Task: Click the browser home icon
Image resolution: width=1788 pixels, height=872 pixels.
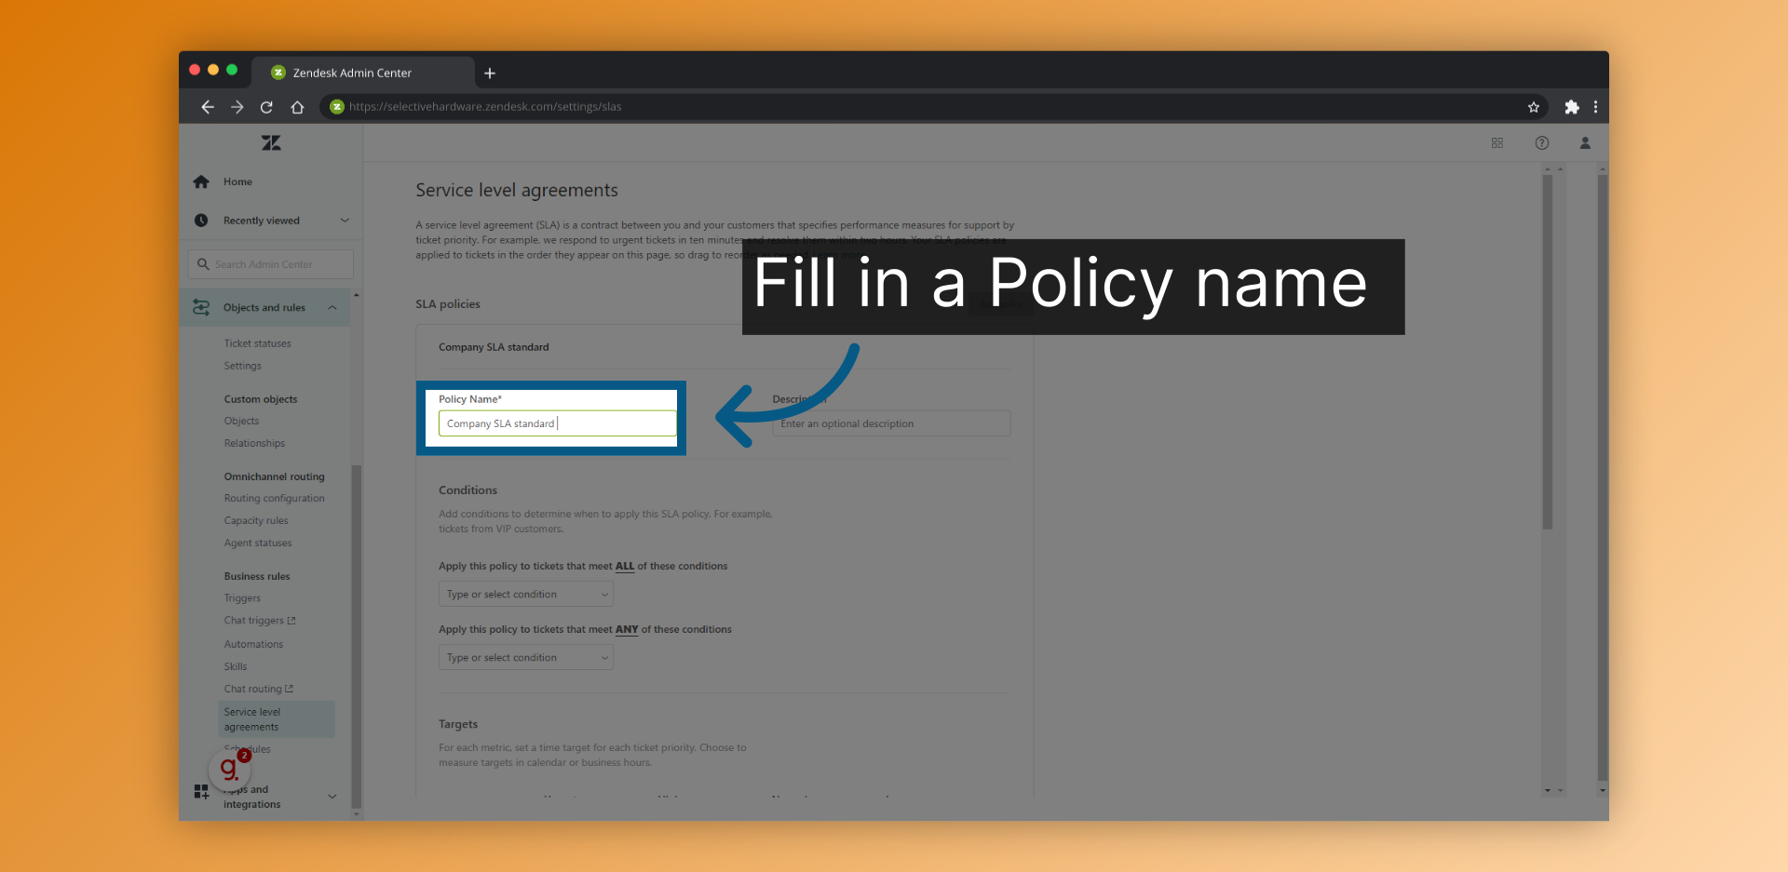Action: click(297, 107)
